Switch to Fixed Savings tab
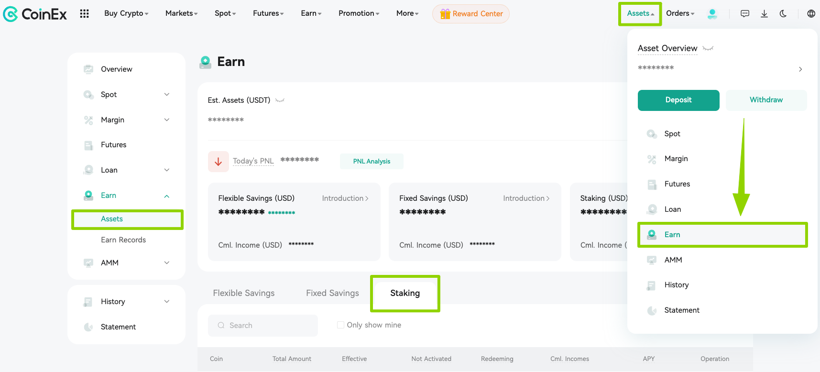Image resolution: width=820 pixels, height=372 pixels. click(x=332, y=293)
